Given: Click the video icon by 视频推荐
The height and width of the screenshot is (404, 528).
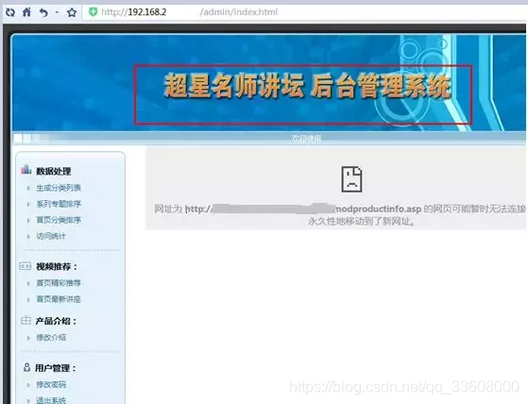Looking at the screenshot, I should (x=26, y=266).
